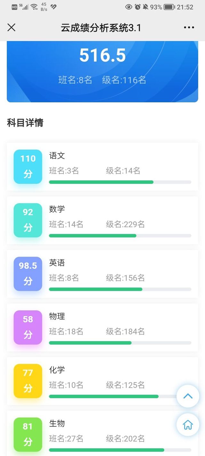Tap the 98.5分 英语 score badge
Screen dimensions: 205x456
28,274
